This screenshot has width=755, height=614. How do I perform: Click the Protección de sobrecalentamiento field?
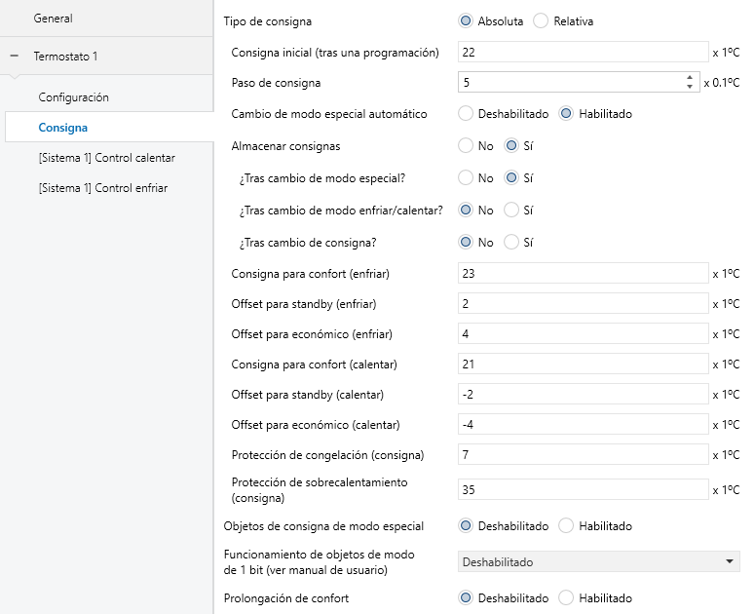coord(584,489)
